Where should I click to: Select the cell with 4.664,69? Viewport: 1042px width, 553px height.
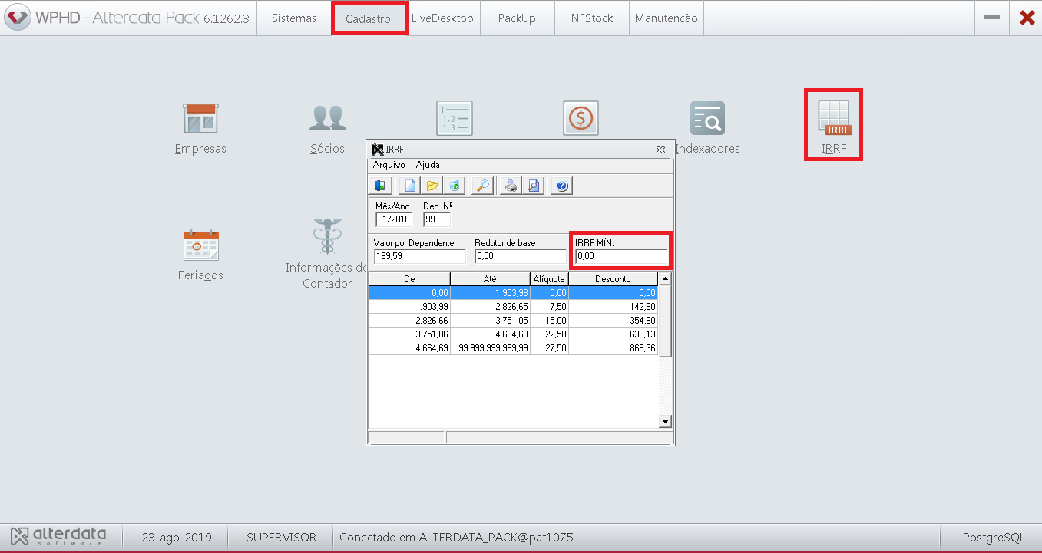click(x=409, y=347)
